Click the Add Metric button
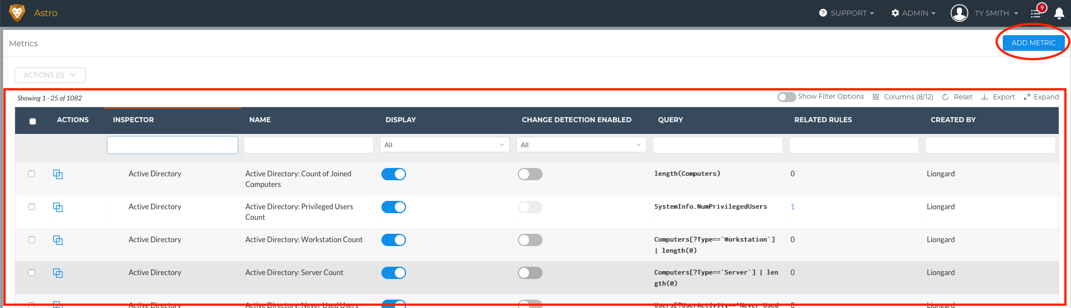The width and height of the screenshot is (1071, 308). 1034,43
